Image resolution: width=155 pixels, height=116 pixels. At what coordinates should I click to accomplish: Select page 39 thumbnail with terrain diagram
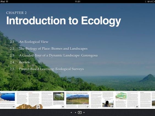(x=127, y=100)
